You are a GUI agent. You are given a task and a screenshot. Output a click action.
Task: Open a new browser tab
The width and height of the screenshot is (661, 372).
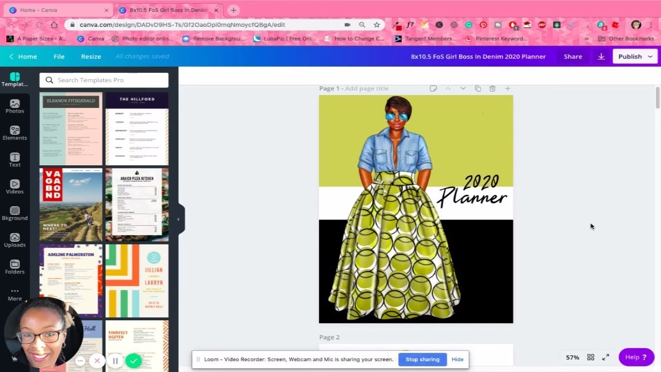(233, 10)
